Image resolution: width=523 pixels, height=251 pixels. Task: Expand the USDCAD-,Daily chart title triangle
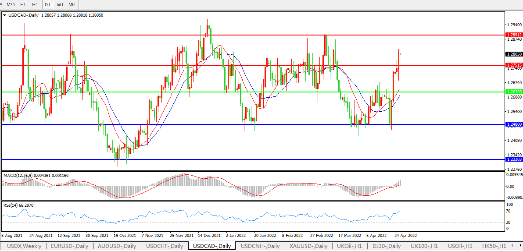point(5,15)
